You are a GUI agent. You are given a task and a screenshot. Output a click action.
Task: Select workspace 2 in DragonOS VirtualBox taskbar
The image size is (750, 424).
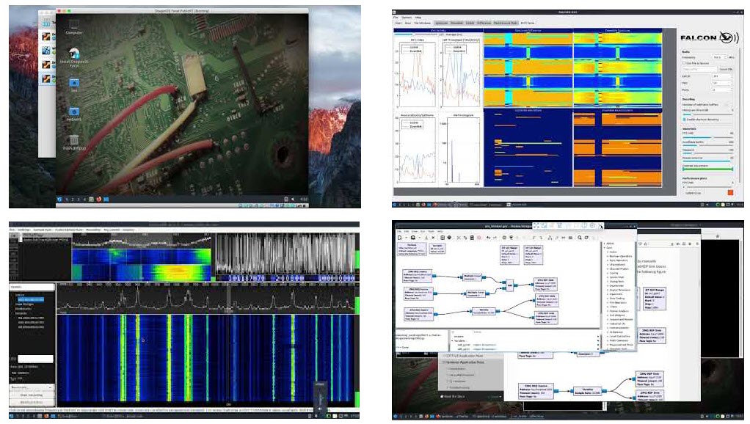coord(72,200)
